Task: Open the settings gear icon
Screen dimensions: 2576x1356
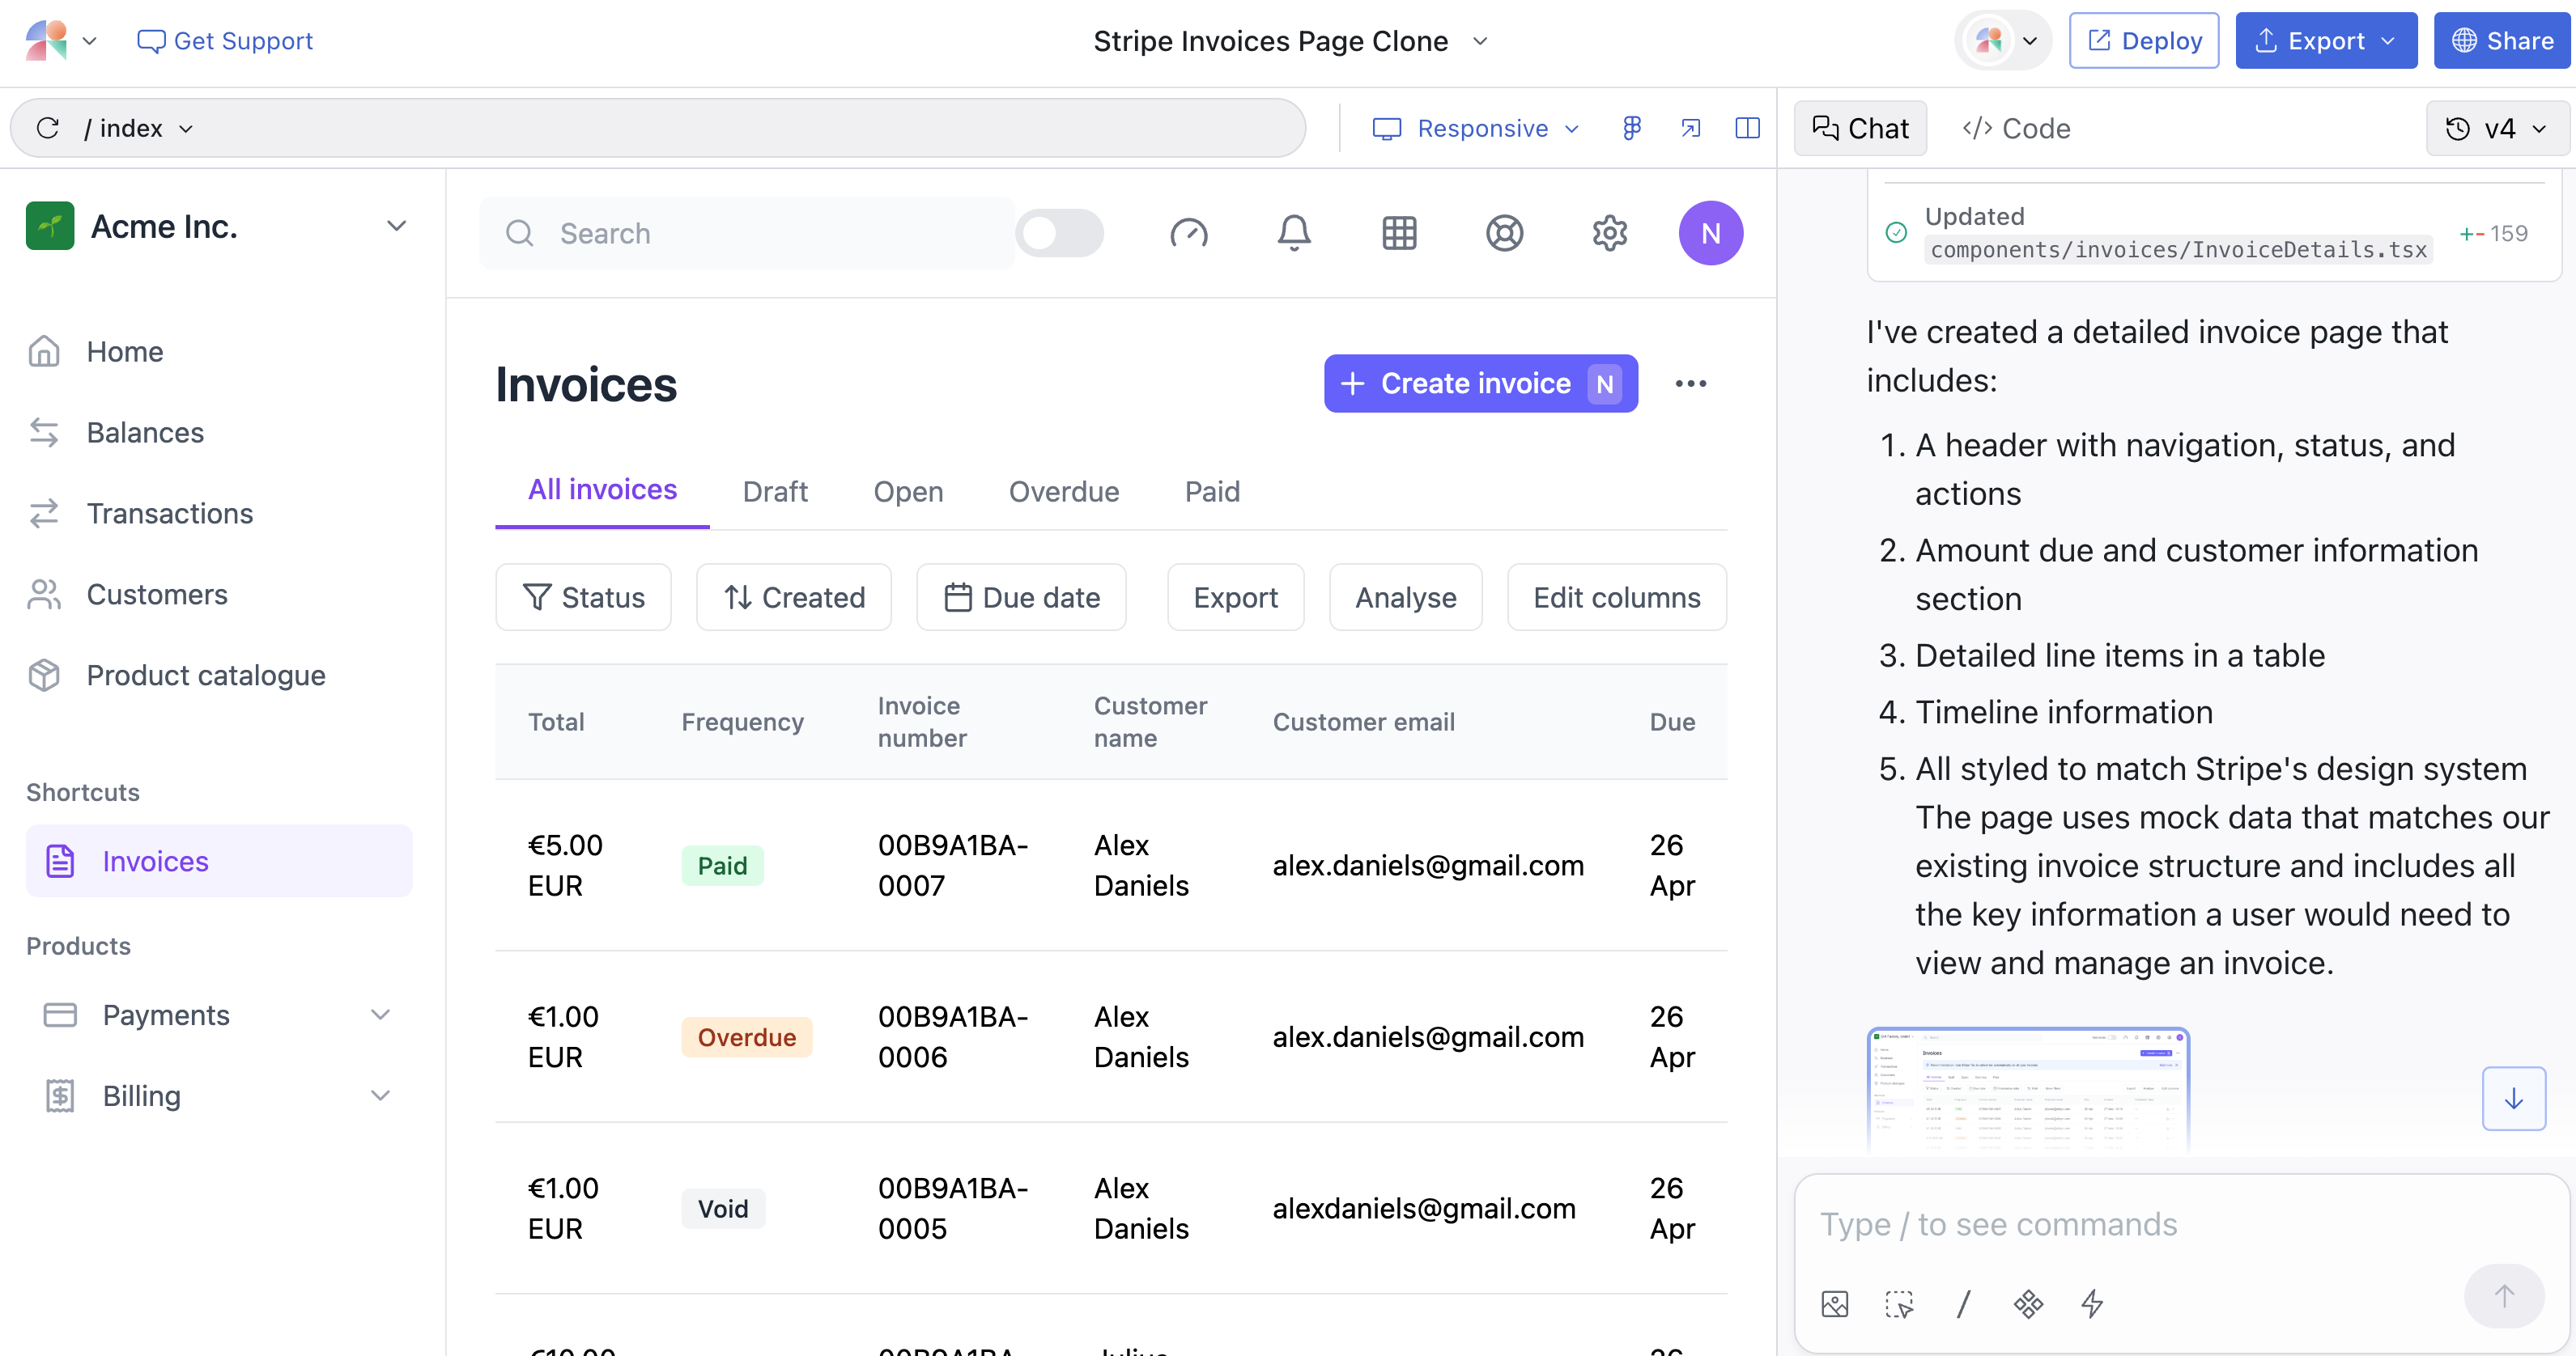Action: [x=1609, y=233]
